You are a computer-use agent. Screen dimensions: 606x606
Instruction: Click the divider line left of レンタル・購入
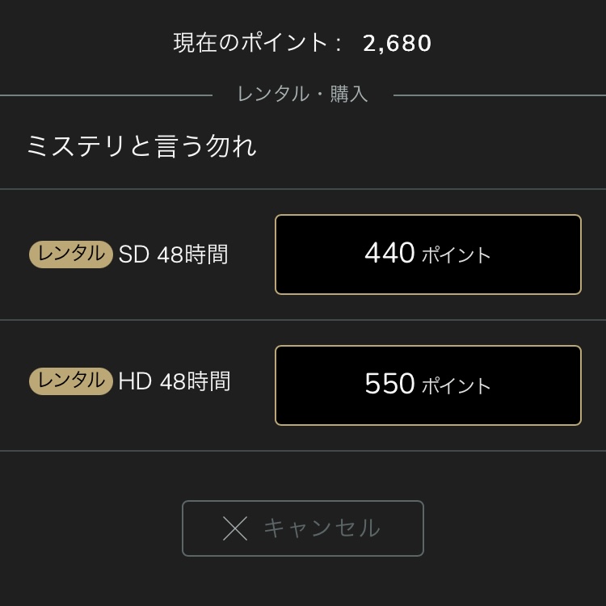(107, 95)
